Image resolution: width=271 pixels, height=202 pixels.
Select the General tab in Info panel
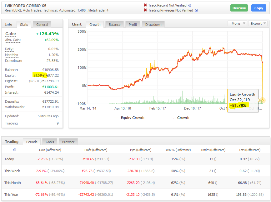pos(42,25)
